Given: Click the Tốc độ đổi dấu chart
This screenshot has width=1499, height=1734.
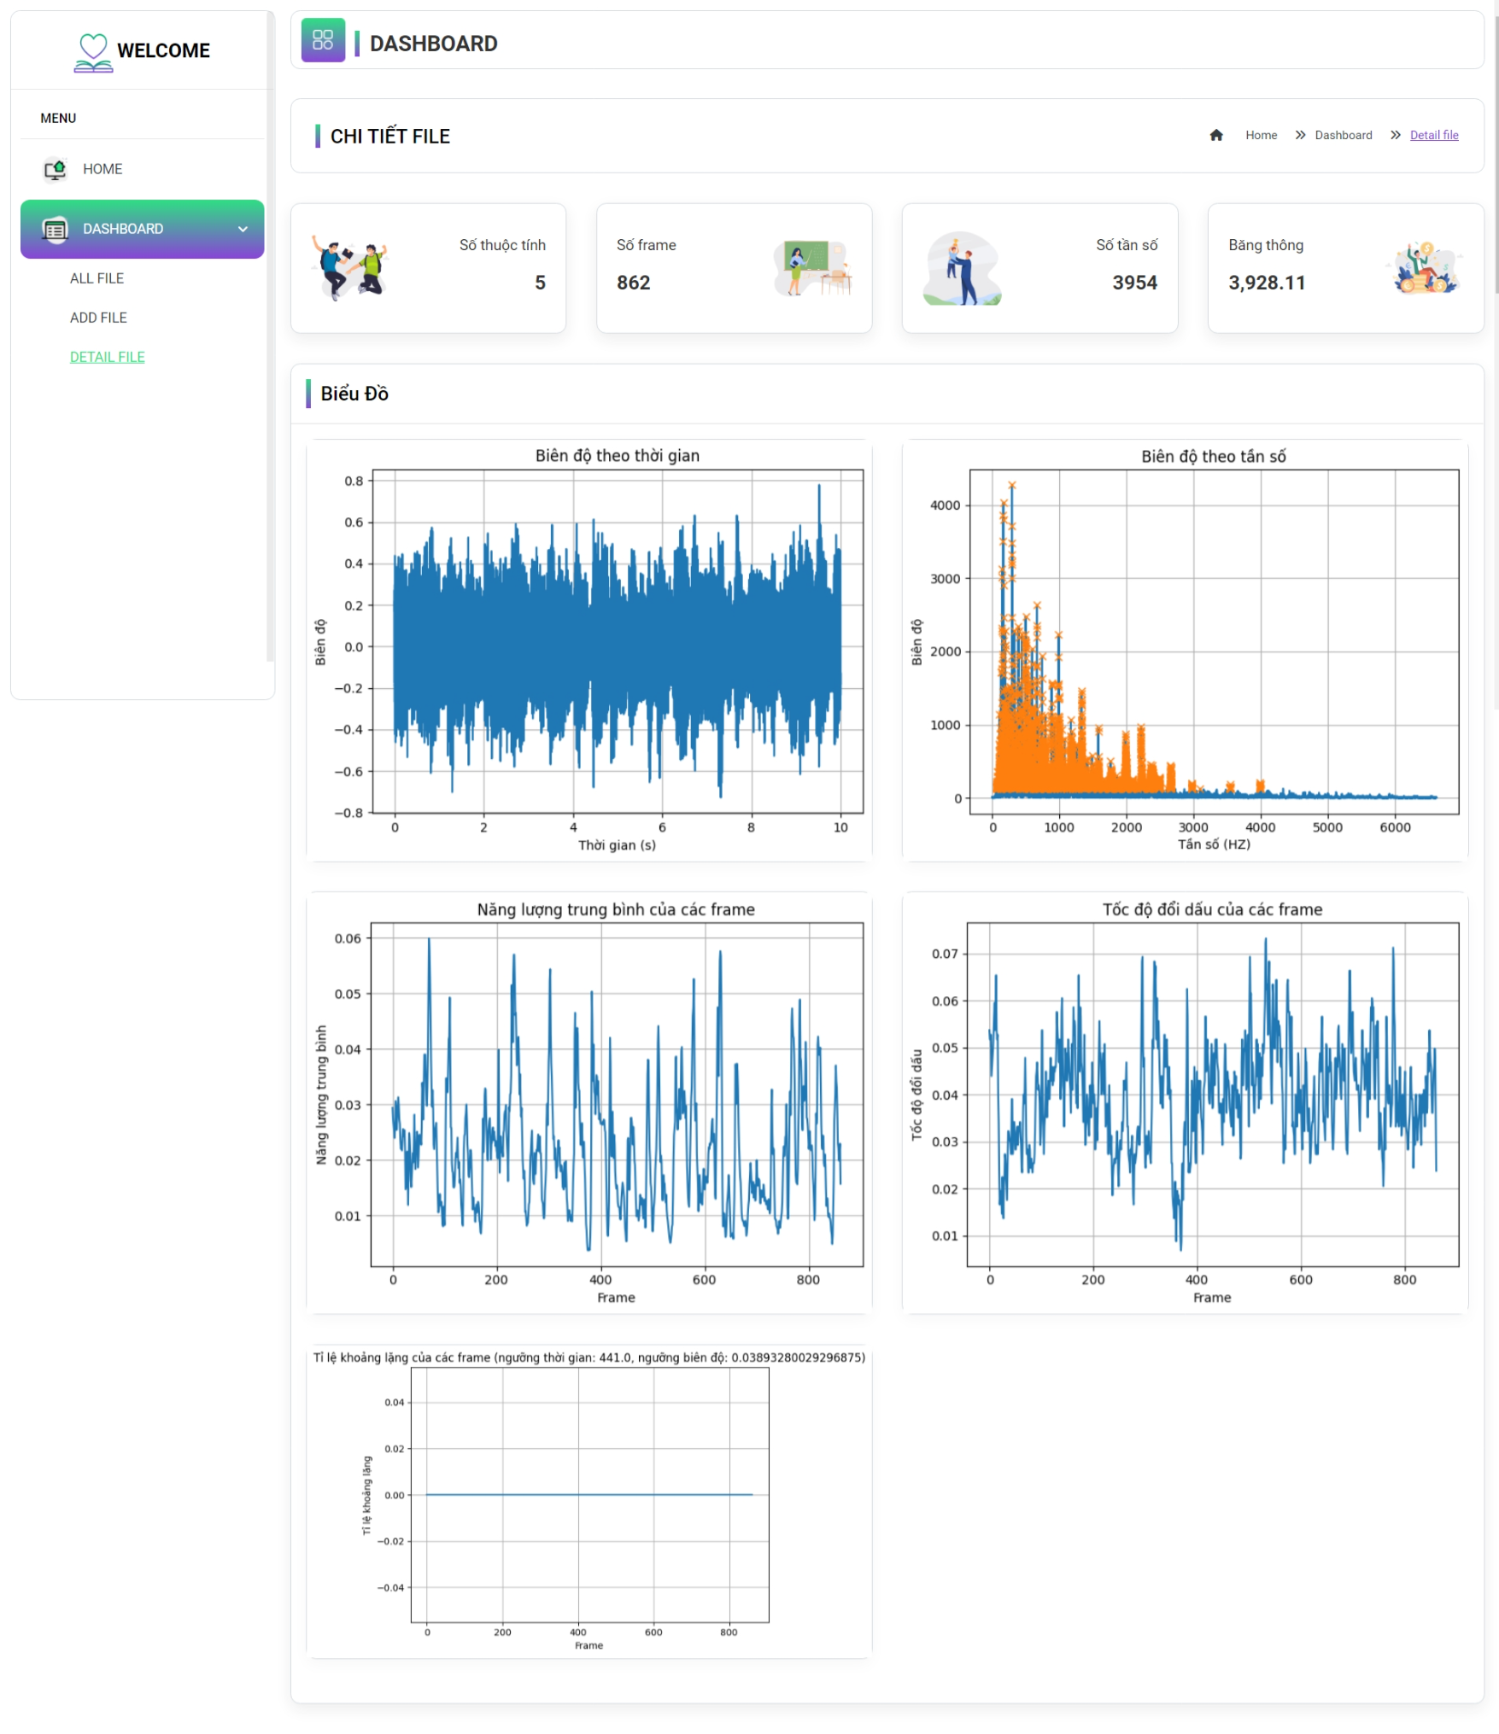Looking at the screenshot, I should [1186, 1102].
